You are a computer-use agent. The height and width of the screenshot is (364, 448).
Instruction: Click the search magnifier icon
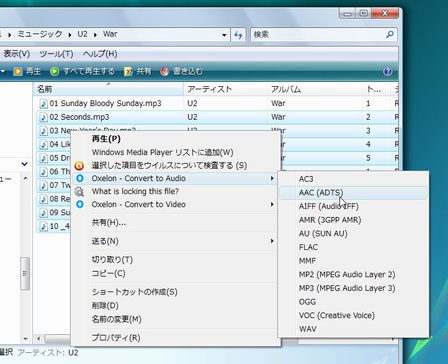tap(390, 35)
